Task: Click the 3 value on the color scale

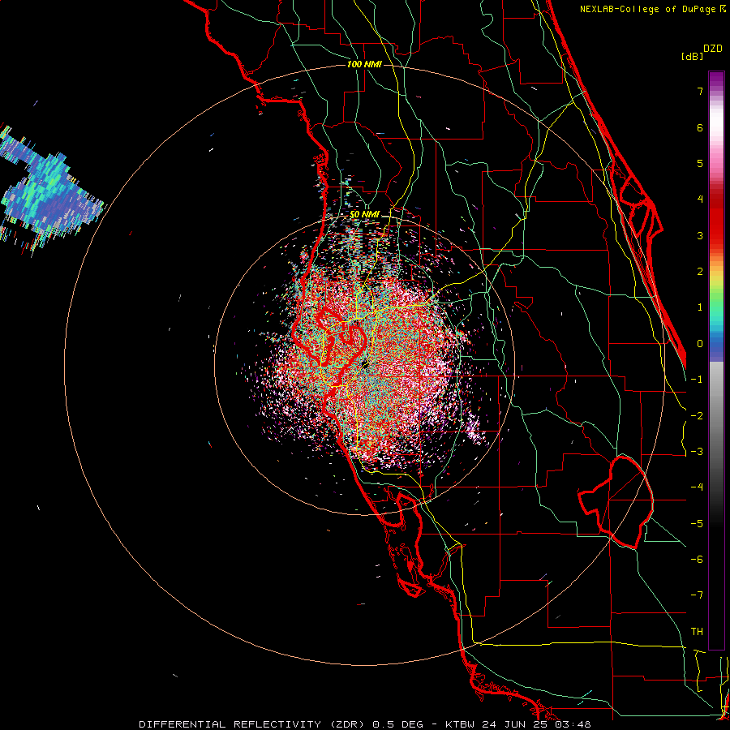Action: tap(700, 235)
